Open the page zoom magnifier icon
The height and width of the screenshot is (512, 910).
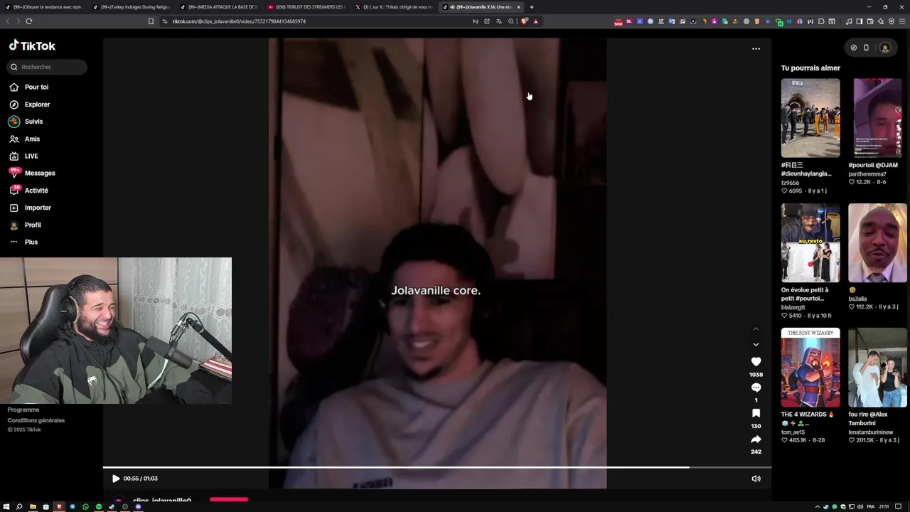(x=510, y=21)
